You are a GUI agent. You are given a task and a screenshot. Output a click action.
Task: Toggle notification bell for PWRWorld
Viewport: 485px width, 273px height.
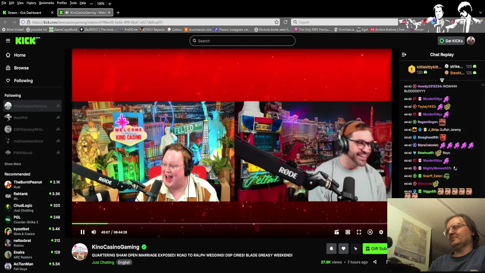[x=58, y=153]
